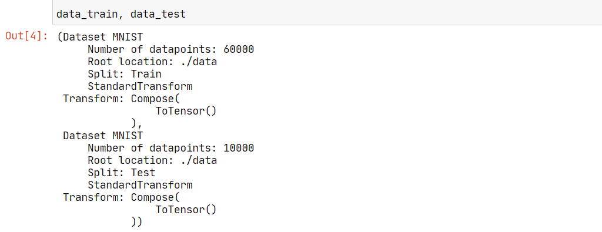The image size is (602, 232).
Task: Click 'Root location: ./data' in the Test dataset
Action: pyautogui.click(x=152, y=160)
